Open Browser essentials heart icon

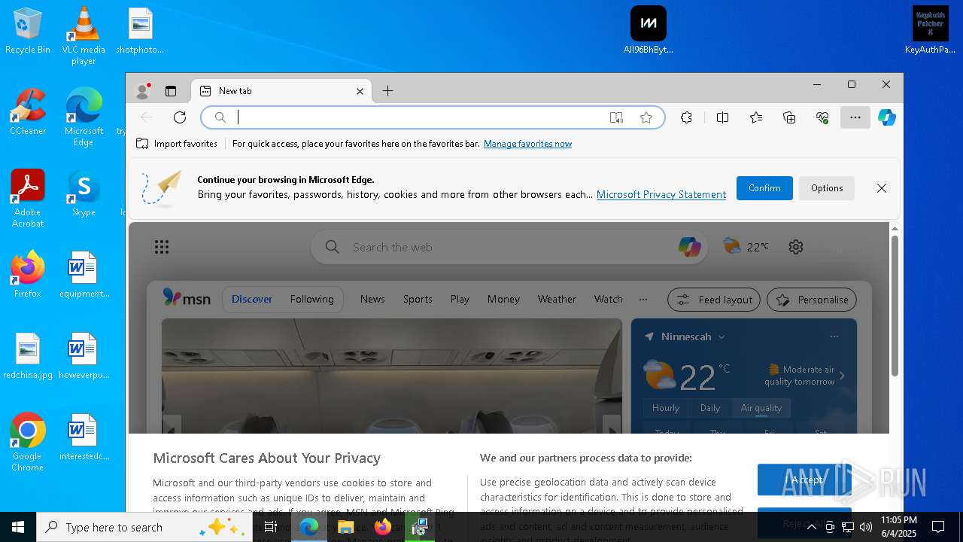(822, 117)
